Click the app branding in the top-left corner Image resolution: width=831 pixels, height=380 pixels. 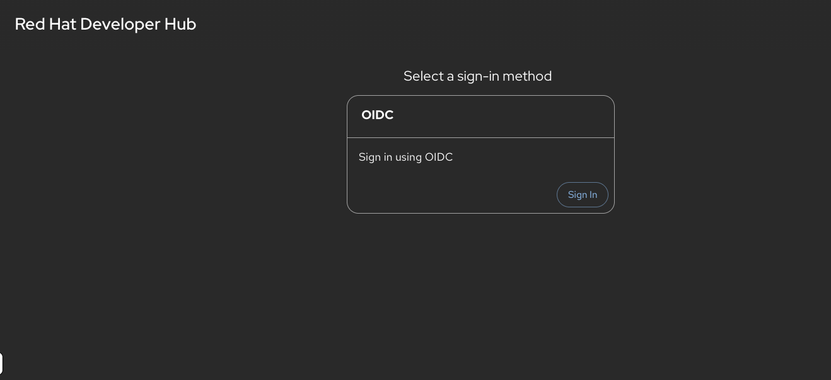(x=105, y=24)
